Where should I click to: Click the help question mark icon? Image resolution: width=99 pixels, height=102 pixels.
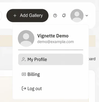click(55, 16)
